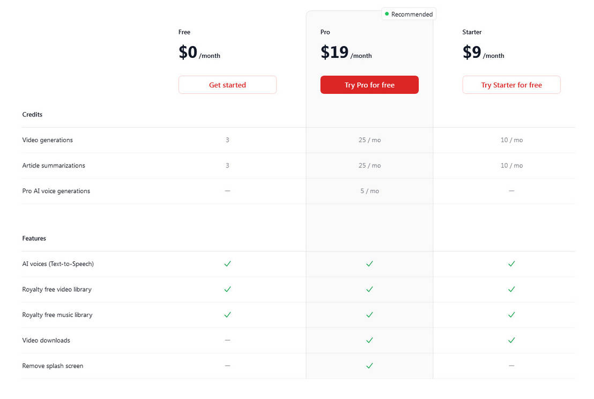Click the Remove splash screen Pro checkmark
Viewport: 594px width, 399px height.
click(x=369, y=366)
